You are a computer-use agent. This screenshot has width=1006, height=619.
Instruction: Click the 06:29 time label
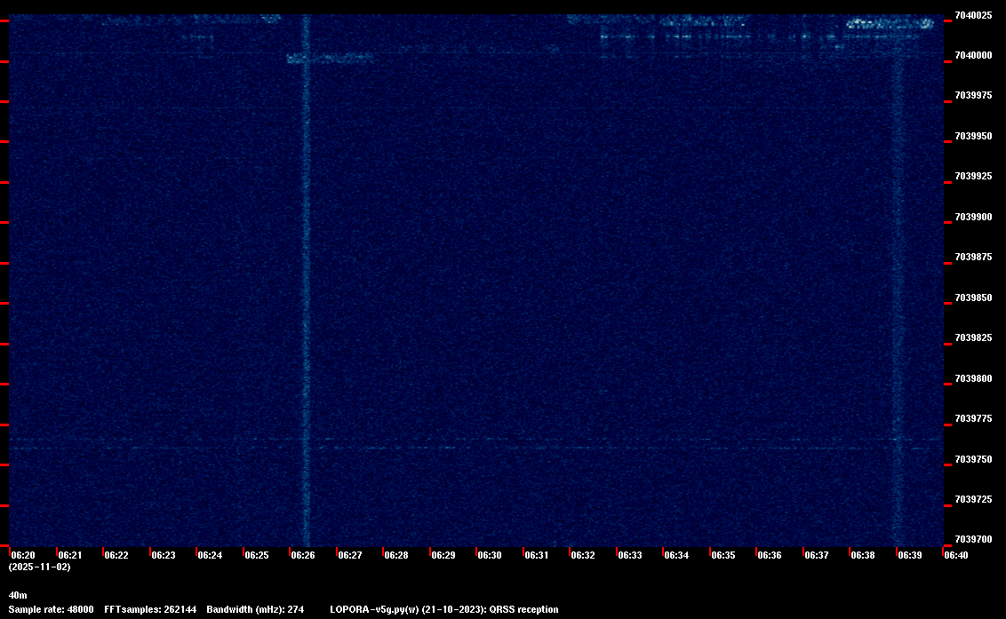point(443,555)
